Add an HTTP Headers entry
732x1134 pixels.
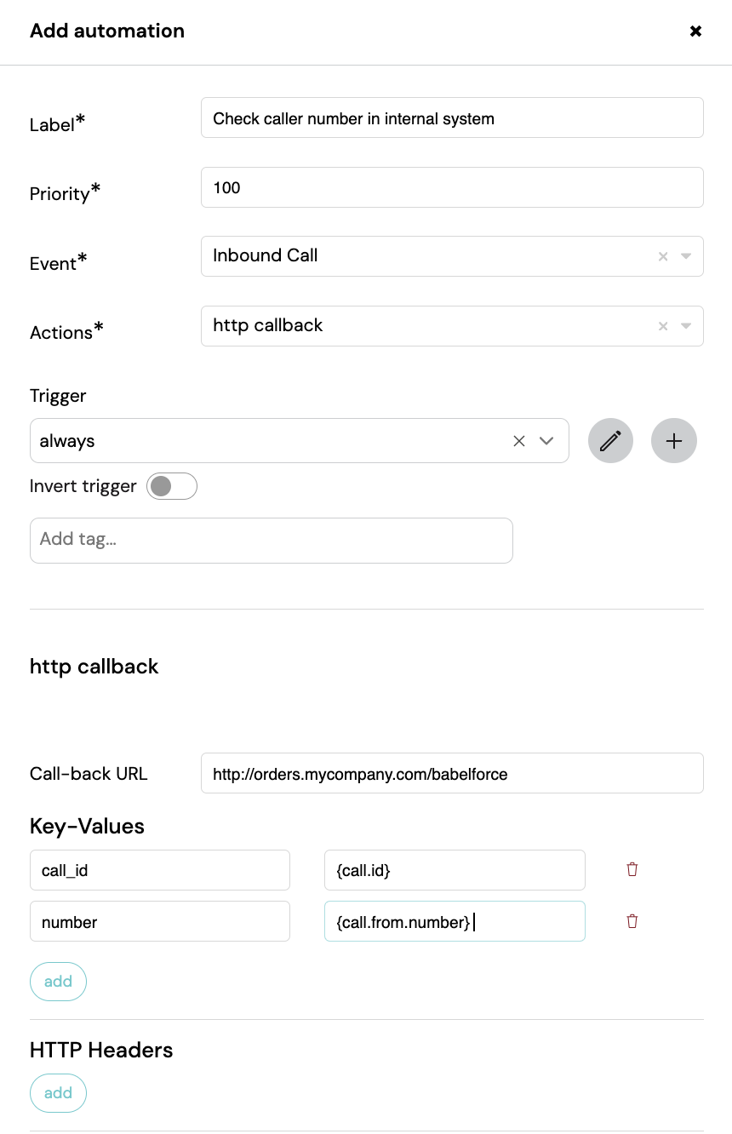pos(58,1093)
